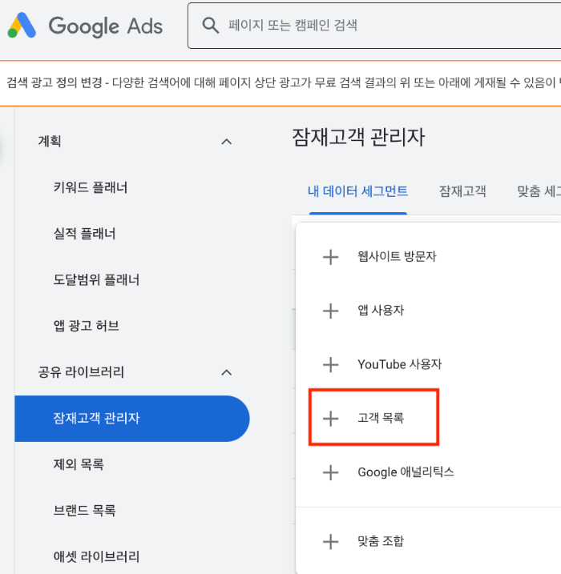Choose the Google 애널리틱스 segment option

click(x=406, y=472)
